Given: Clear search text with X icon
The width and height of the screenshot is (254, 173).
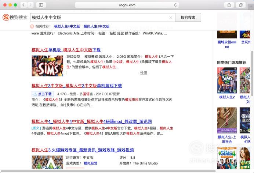Looking at the screenshot, I should pyautogui.click(x=171, y=18).
